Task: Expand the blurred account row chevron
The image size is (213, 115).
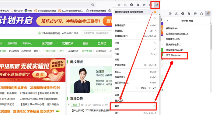Action: (x=155, y=18)
